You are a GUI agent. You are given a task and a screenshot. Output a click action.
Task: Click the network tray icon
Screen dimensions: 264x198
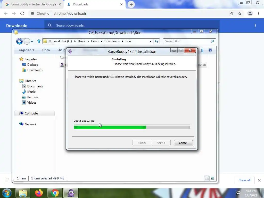(238, 193)
